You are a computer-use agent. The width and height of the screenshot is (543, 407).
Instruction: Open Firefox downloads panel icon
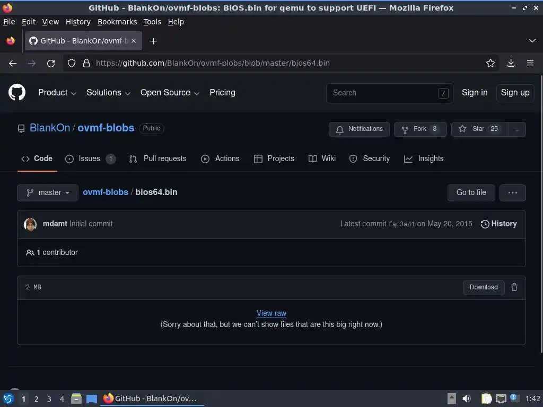[x=511, y=64]
